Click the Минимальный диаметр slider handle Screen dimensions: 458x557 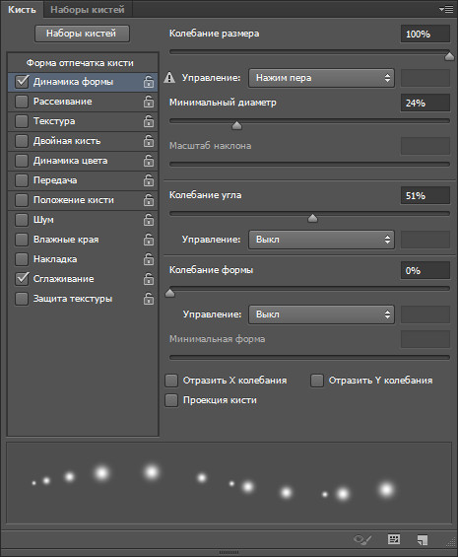pyautogui.click(x=236, y=126)
